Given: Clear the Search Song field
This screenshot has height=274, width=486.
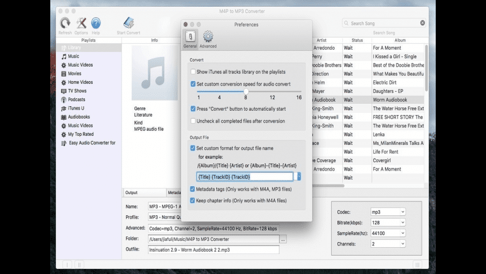Looking at the screenshot, I should [422, 23].
